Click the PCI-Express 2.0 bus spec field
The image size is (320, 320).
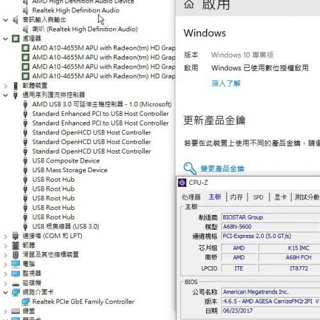(271, 236)
